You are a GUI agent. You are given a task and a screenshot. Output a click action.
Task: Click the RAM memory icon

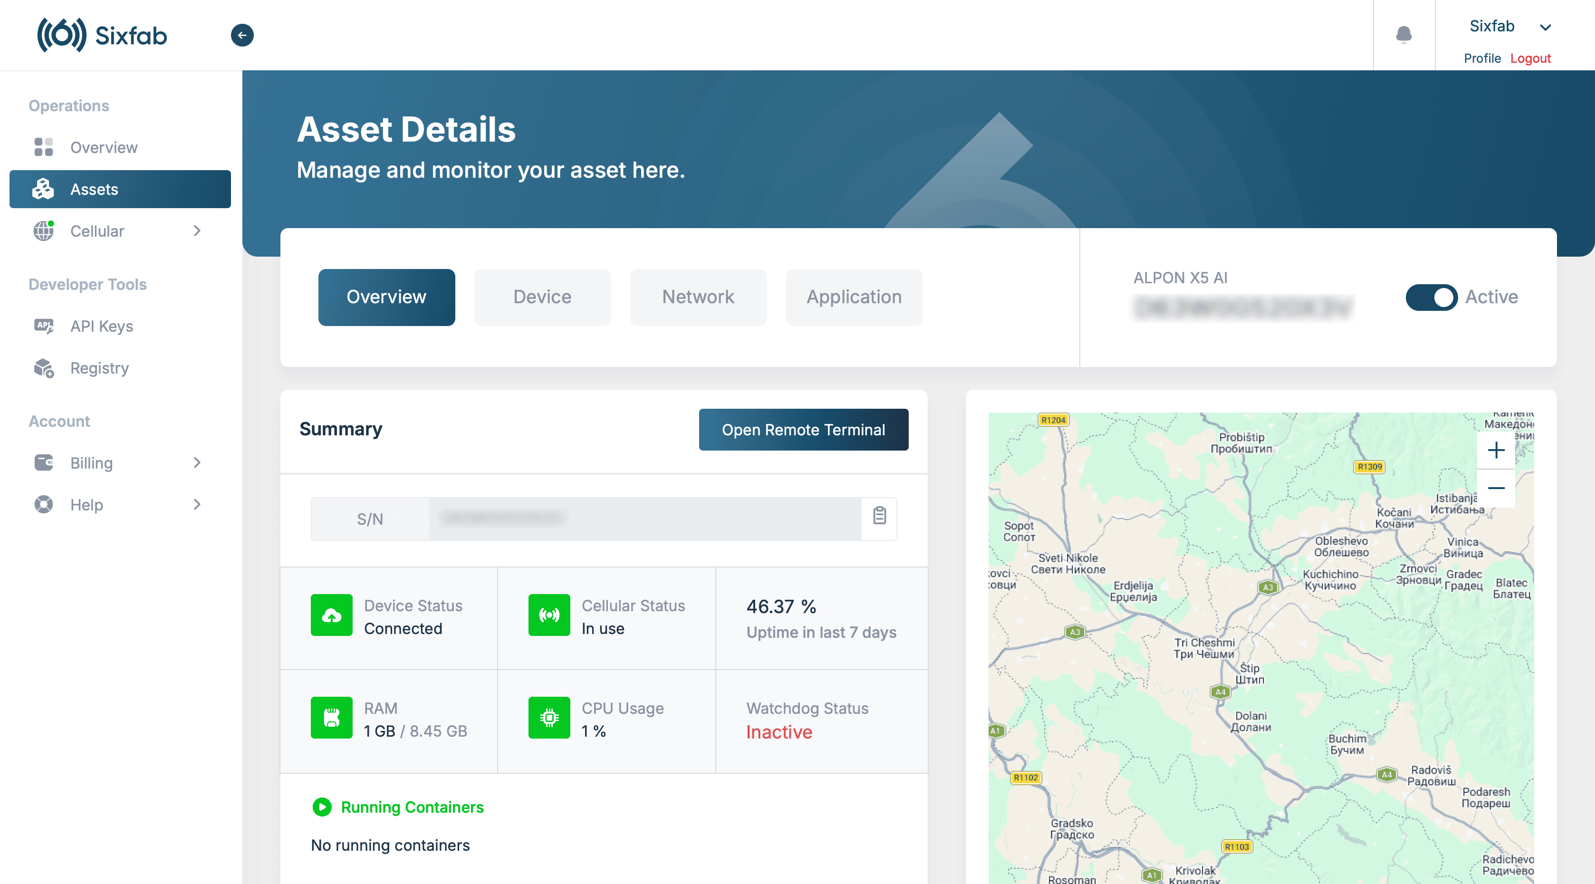(331, 718)
